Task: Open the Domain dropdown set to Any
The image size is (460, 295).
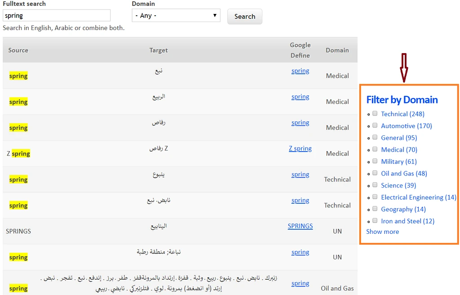Action: pos(176,16)
